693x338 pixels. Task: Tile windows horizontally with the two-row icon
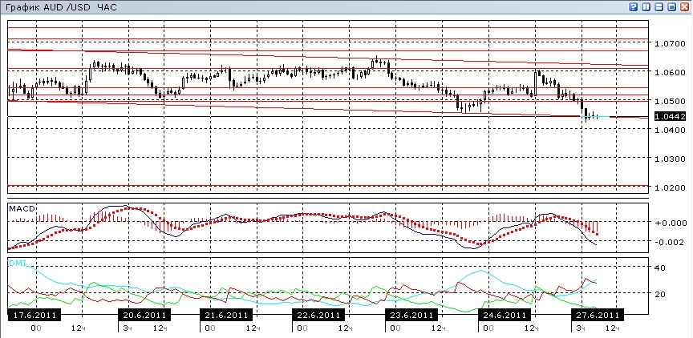pos(659,6)
